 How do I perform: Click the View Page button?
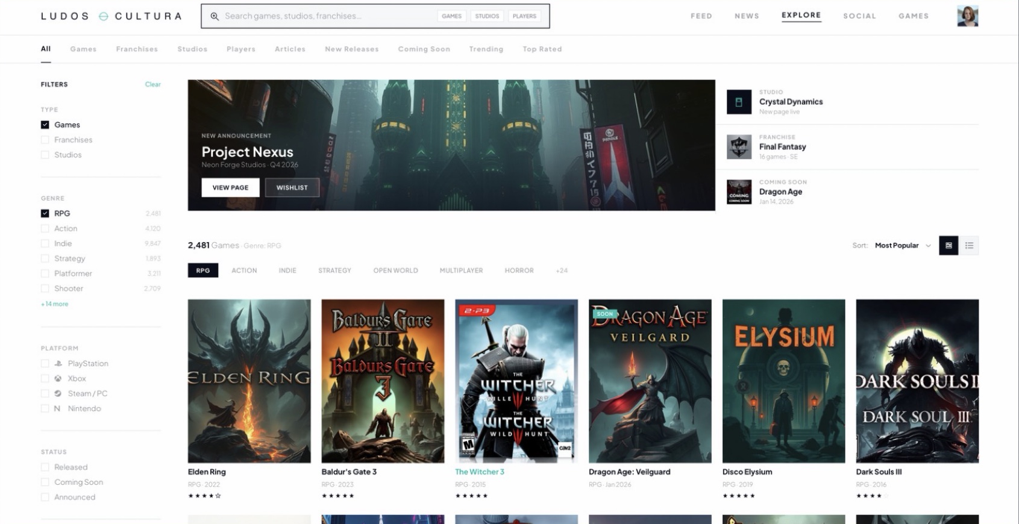(x=230, y=187)
